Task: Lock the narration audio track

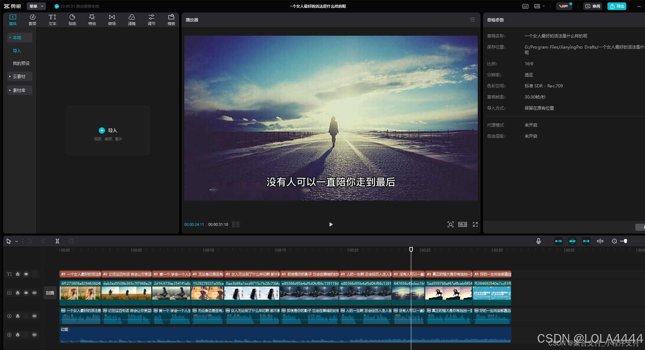Action: click(x=18, y=316)
